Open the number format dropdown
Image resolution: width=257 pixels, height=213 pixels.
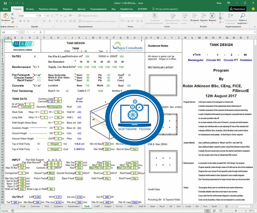pyautogui.click(x=142, y=16)
